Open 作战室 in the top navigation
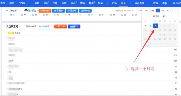 22,3
